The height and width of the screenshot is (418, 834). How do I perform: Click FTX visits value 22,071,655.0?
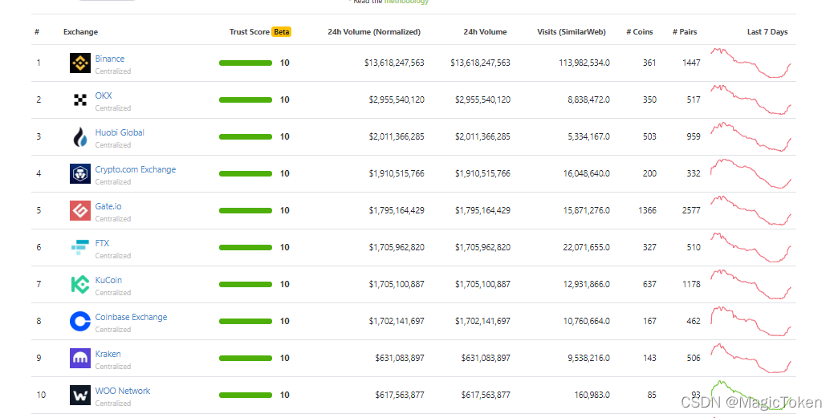coord(587,247)
